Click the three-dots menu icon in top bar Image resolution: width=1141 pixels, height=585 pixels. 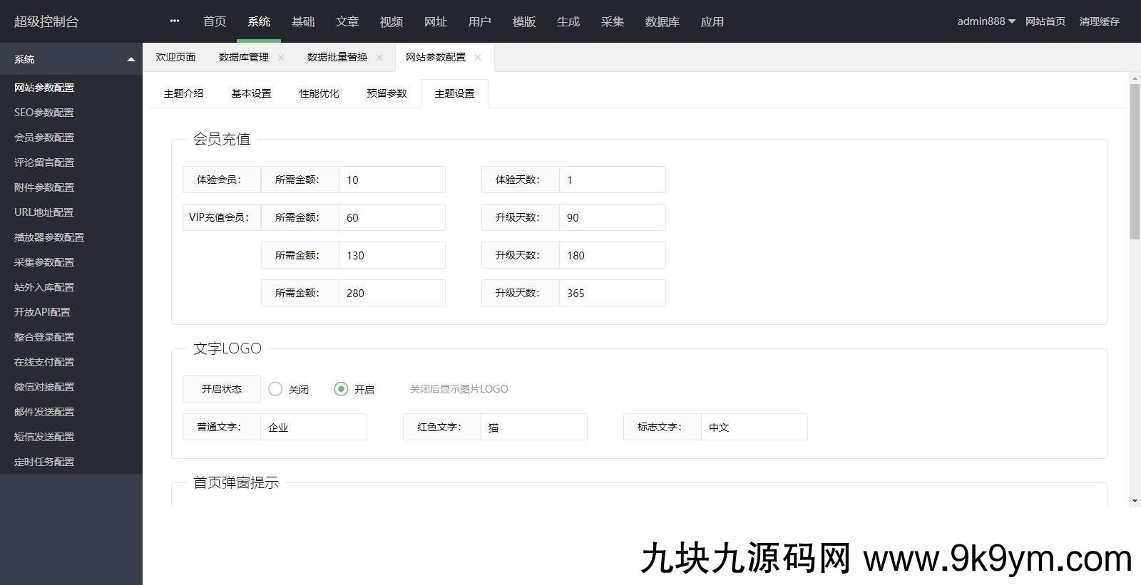[x=175, y=21]
